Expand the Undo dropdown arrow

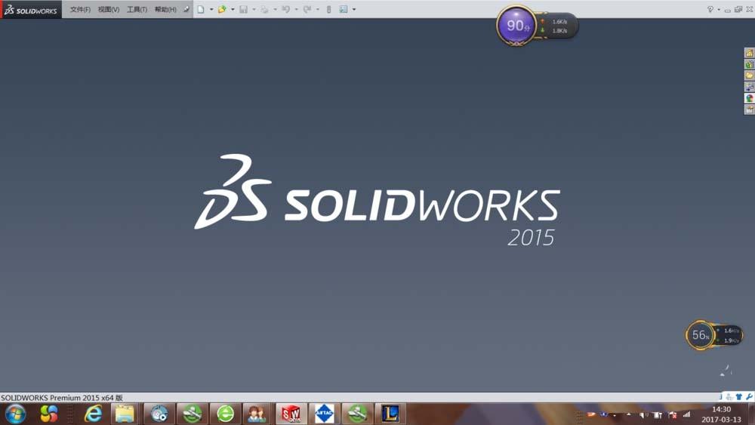[296, 9]
